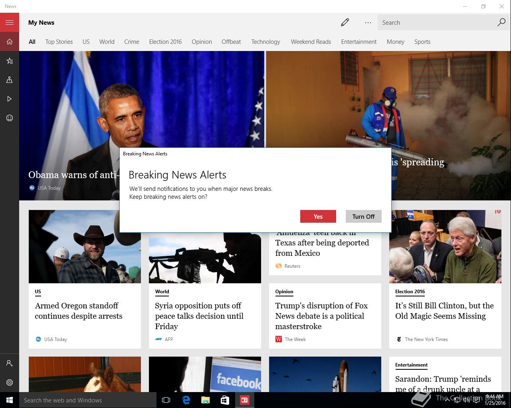Launch Microsoft Edge from the taskbar

[x=186, y=400]
